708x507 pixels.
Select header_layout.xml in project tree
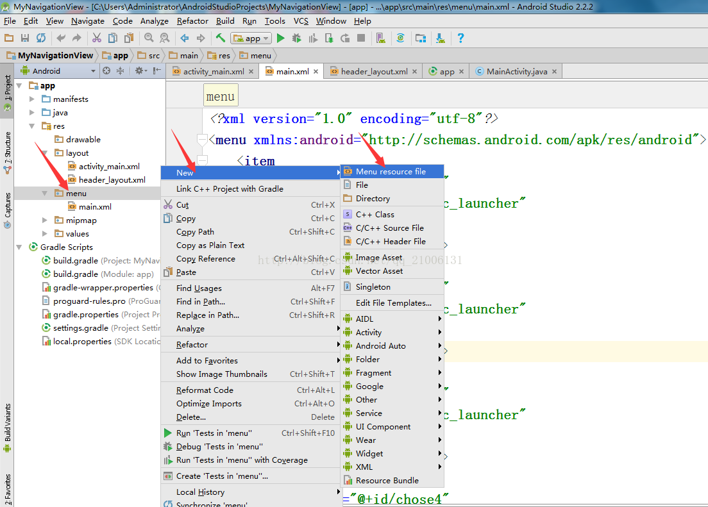tap(106, 179)
